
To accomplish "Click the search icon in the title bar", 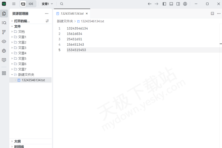I will (62, 4).
